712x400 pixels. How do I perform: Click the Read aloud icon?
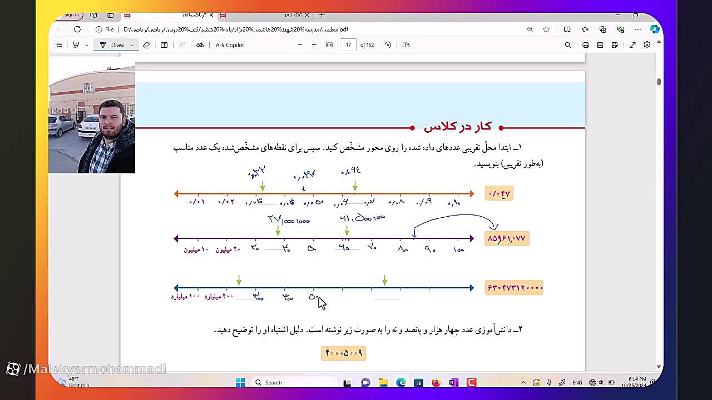click(x=182, y=45)
